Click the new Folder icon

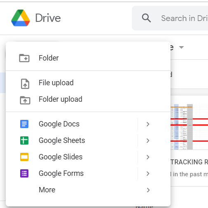click(24, 58)
